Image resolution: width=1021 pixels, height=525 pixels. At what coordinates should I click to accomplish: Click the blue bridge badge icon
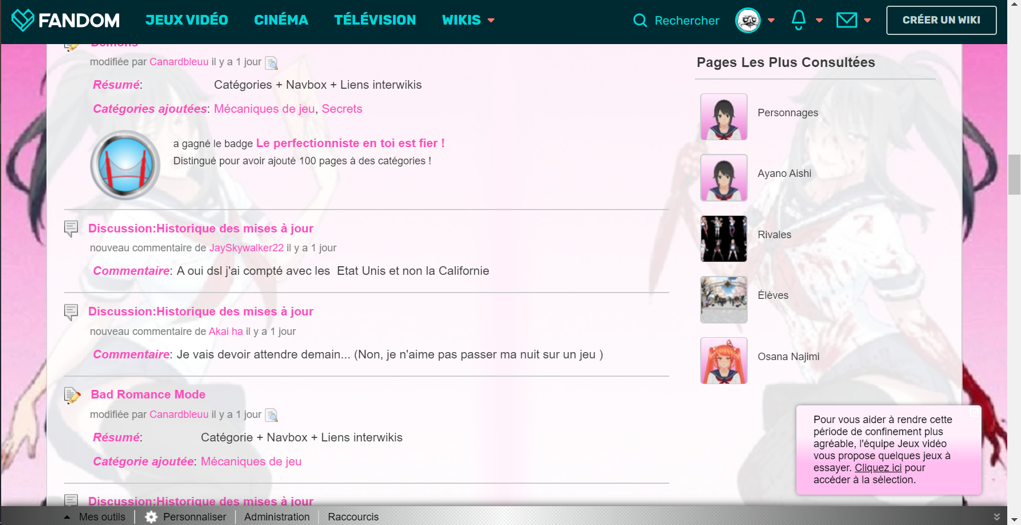click(125, 165)
